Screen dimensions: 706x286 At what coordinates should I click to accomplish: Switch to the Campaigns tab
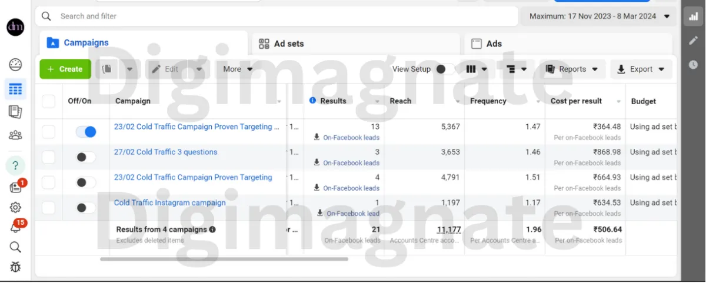point(144,42)
